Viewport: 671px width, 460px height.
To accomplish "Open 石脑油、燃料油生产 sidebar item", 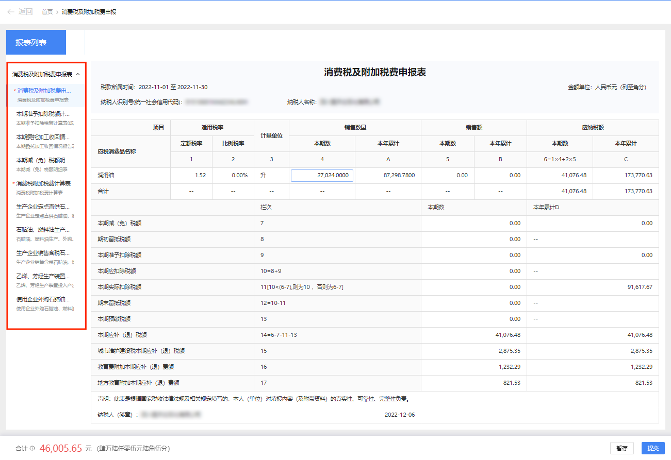I will pyautogui.click(x=43, y=230).
